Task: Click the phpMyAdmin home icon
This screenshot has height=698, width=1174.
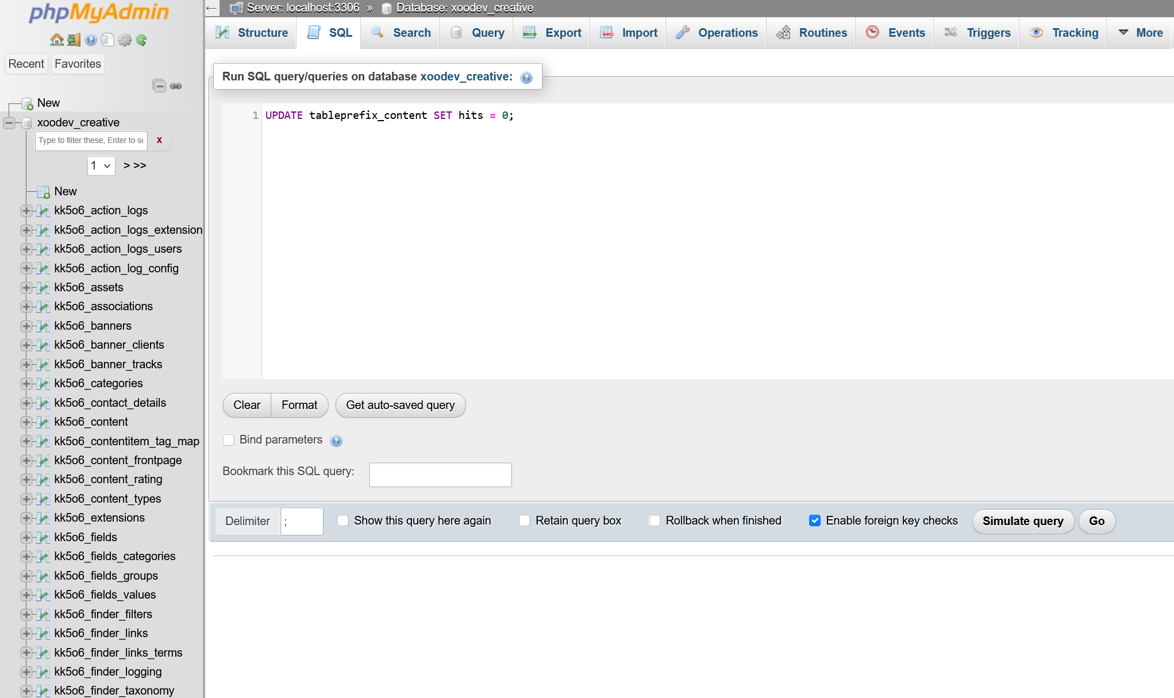Action: pyautogui.click(x=56, y=40)
